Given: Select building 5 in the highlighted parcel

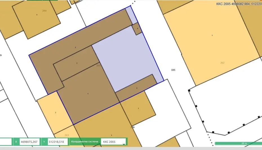Looking at the screenshot, I should pyautogui.click(x=75, y=47).
